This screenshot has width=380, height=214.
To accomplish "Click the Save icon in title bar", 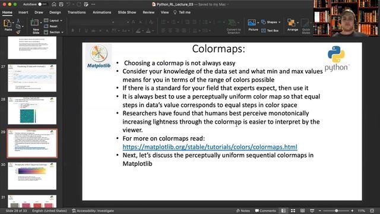I will coord(61,4).
